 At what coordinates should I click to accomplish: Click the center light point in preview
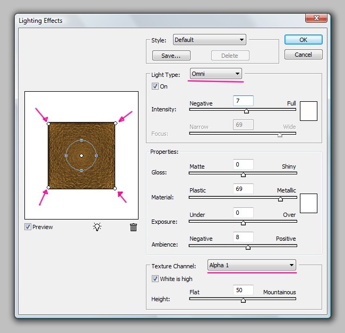click(x=81, y=155)
